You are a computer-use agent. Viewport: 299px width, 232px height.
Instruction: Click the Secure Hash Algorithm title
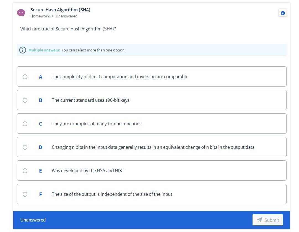60,10
